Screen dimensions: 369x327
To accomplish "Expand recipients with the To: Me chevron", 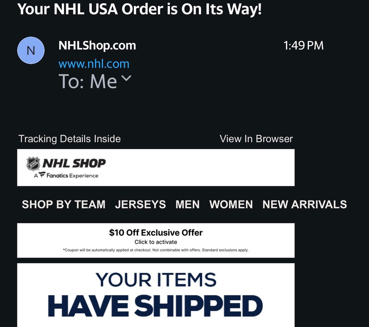I will (x=126, y=78).
